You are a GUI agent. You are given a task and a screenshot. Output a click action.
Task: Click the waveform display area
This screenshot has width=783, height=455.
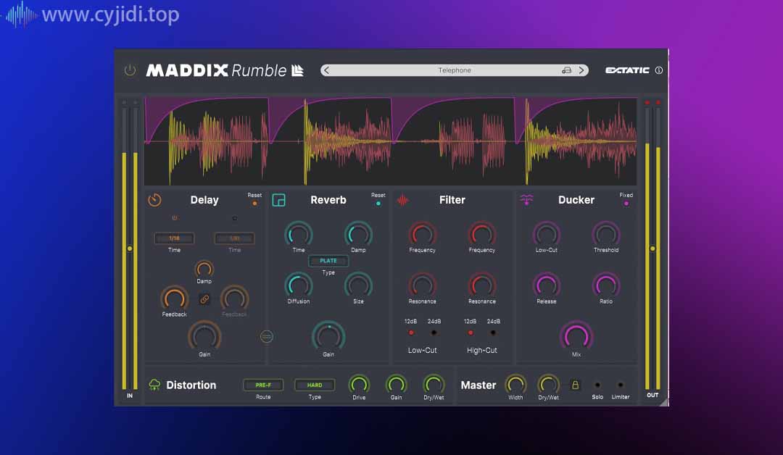click(x=391, y=142)
